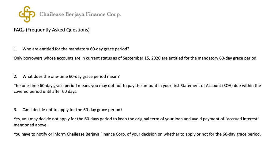Click the FAQs (Frequently Asked Questions) heading
Viewport: 274px width, 149px height.
pyautogui.click(x=52, y=30)
